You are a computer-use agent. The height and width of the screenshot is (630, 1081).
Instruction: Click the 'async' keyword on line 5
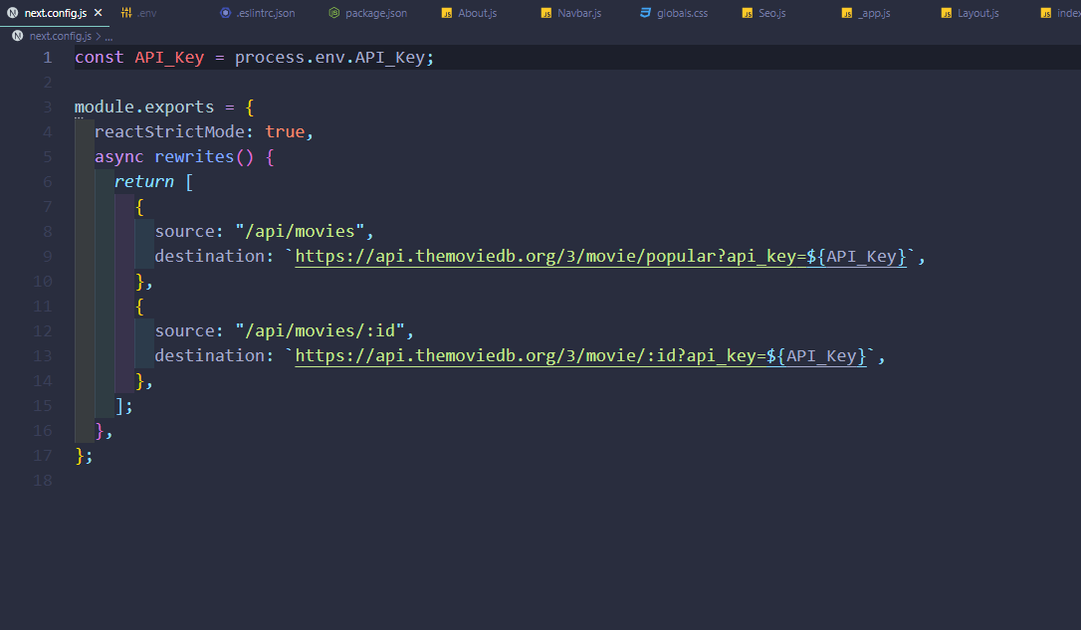(119, 156)
